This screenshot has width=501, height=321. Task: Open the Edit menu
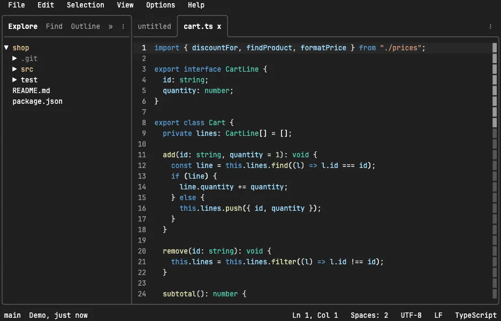click(x=45, y=5)
